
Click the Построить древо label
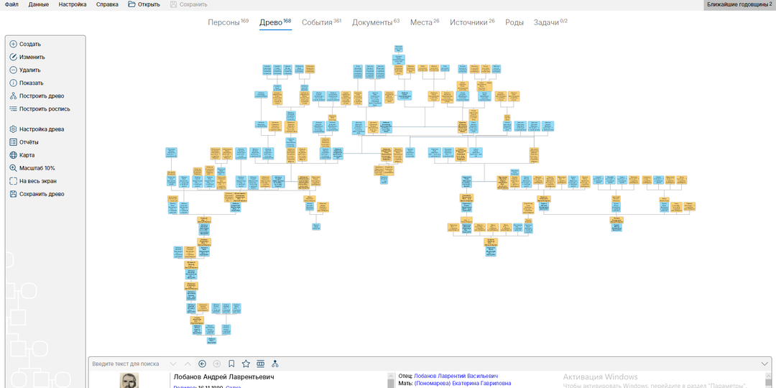[42, 96]
